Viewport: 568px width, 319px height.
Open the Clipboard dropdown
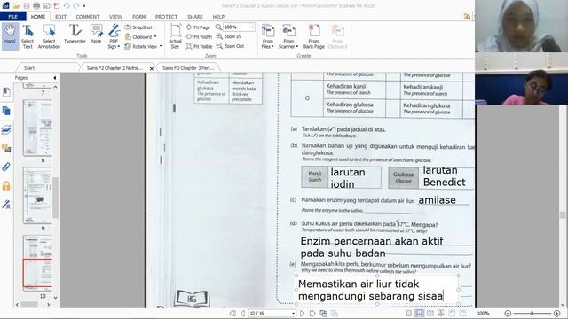tap(141, 37)
